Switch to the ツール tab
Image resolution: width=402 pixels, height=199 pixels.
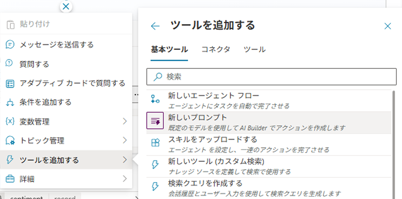click(254, 50)
